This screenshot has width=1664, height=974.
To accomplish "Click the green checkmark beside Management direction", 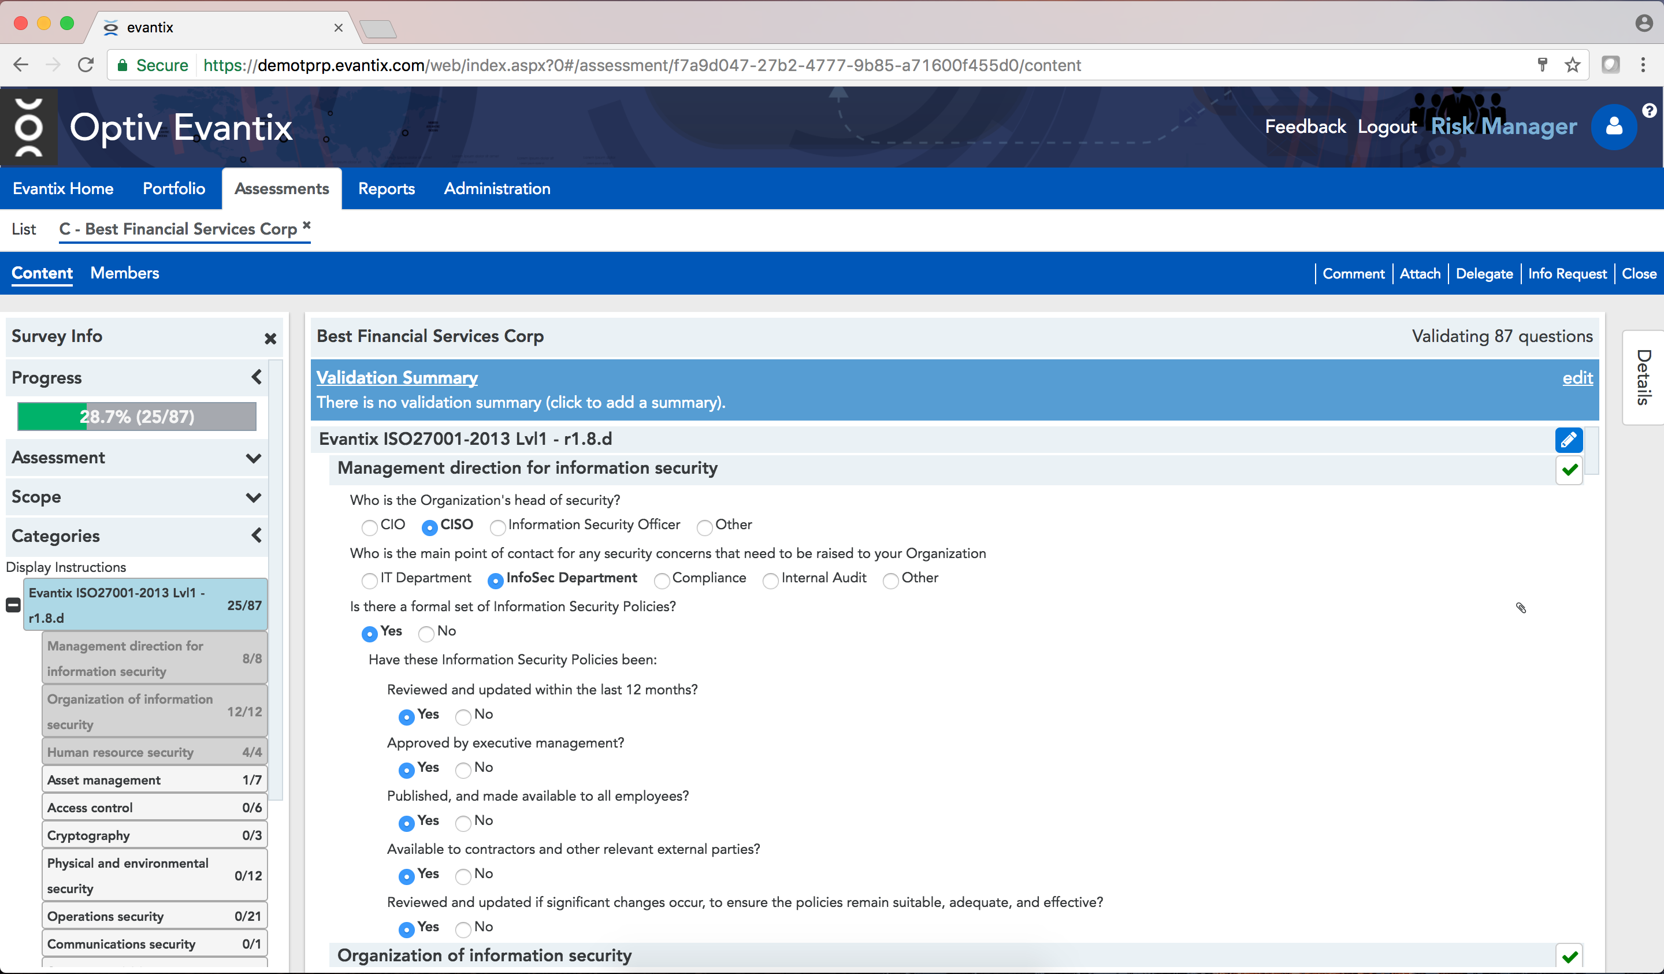I will [x=1569, y=470].
